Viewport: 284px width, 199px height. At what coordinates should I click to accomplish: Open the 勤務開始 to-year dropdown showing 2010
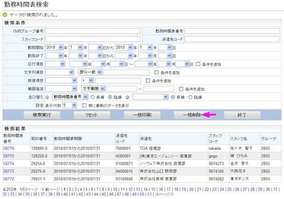[x=124, y=48]
